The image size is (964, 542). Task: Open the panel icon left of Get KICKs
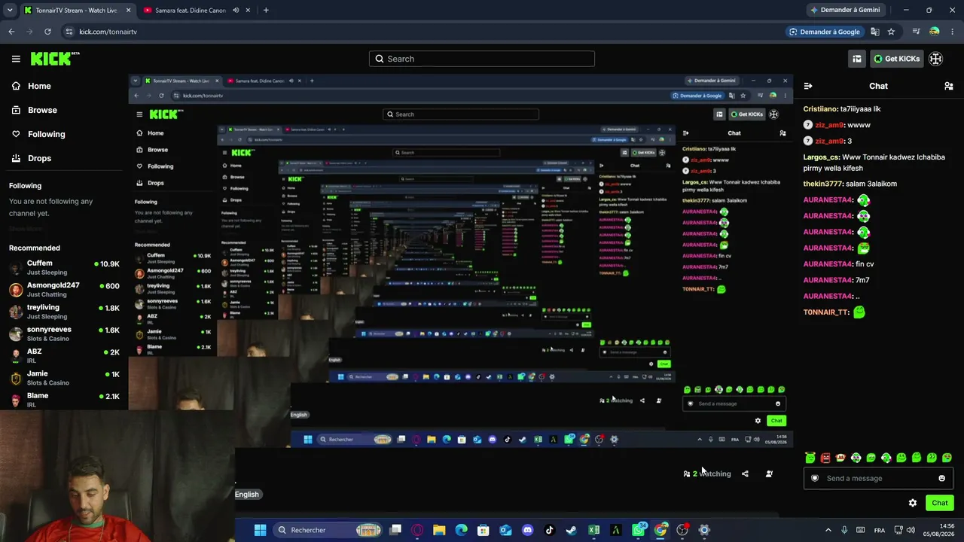[856, 59]
